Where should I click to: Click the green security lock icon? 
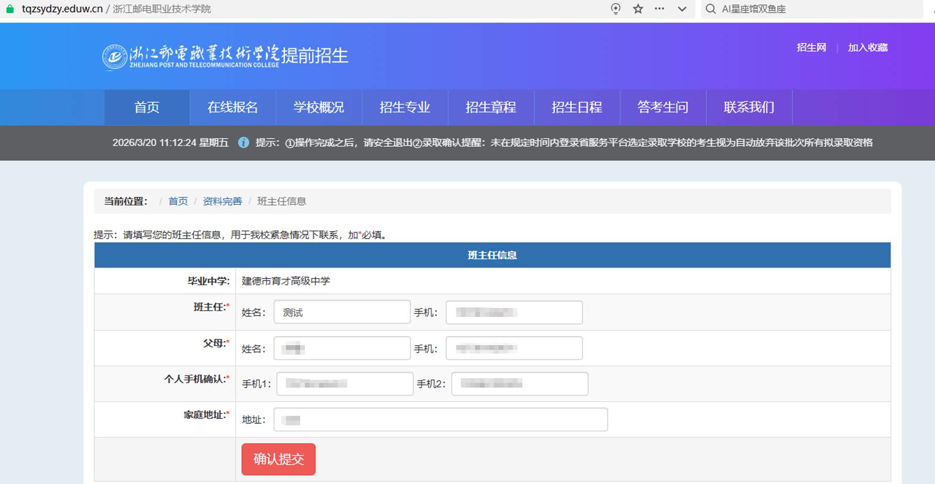pos(9,9)
